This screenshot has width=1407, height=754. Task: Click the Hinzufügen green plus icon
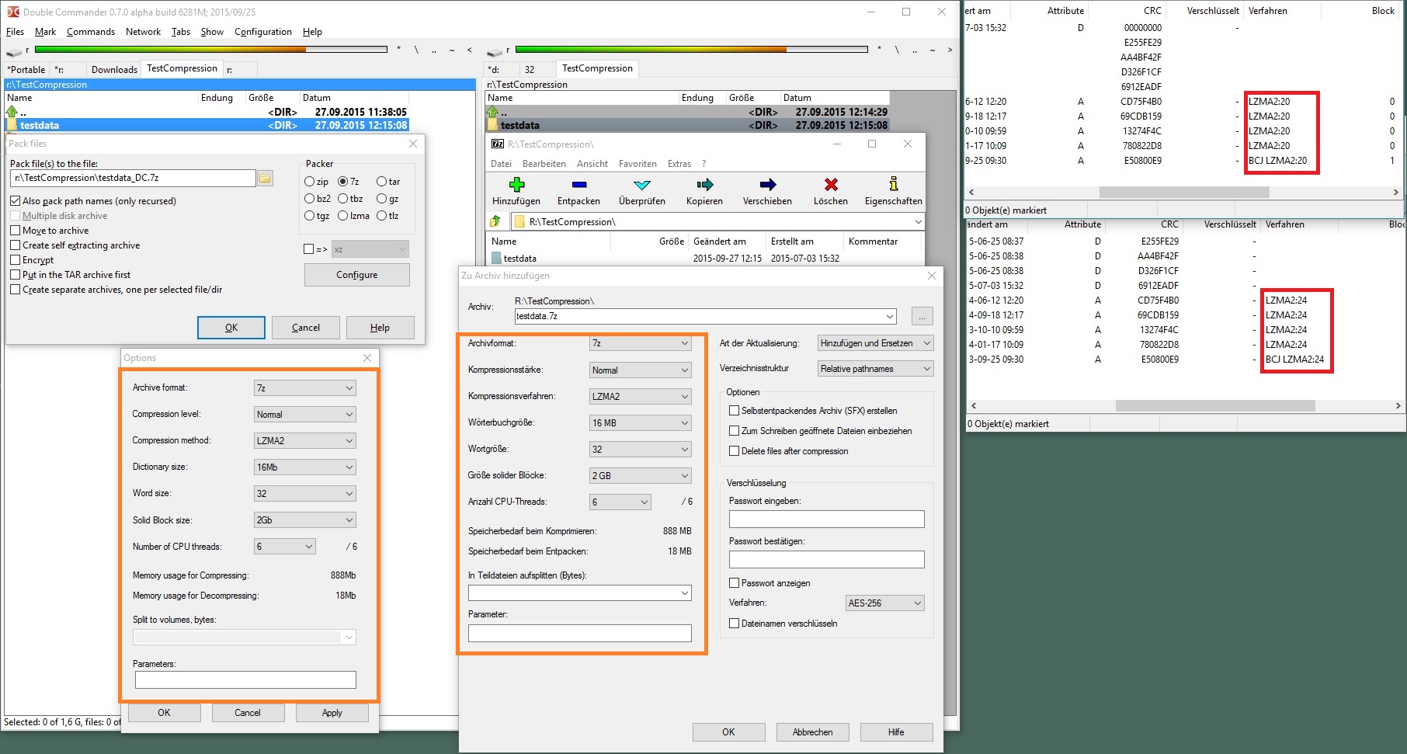tap(516, 185)
